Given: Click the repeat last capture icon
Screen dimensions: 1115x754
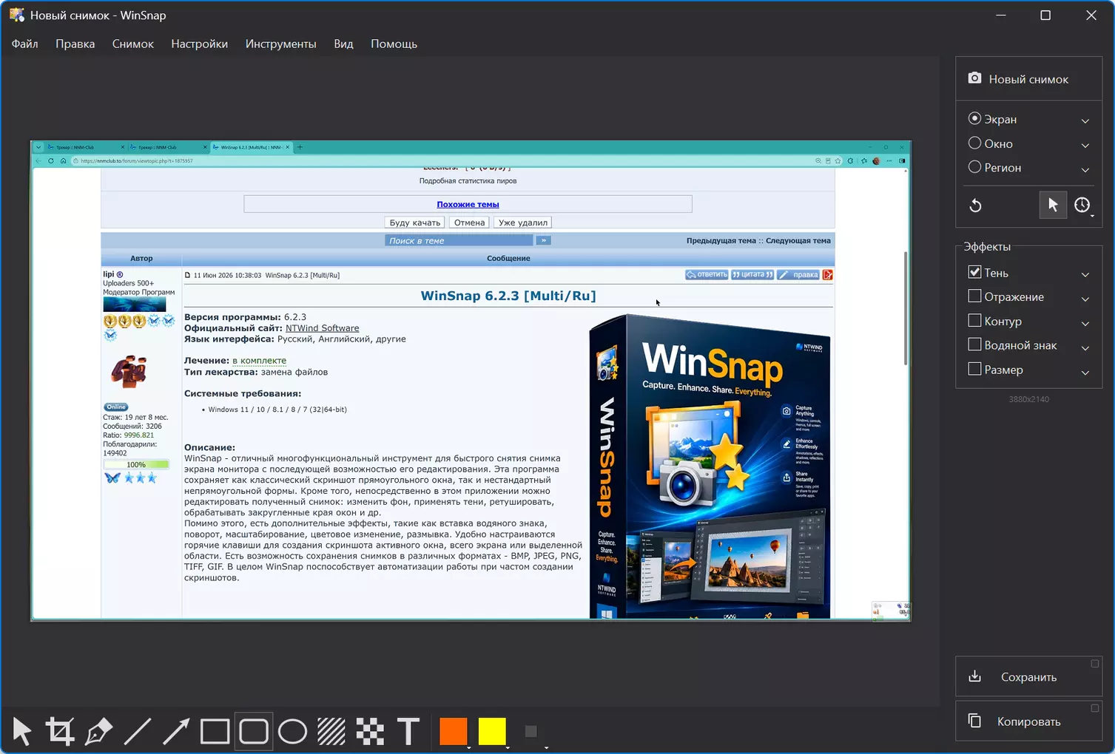Looking at the screenshot, I should [975, 206].
